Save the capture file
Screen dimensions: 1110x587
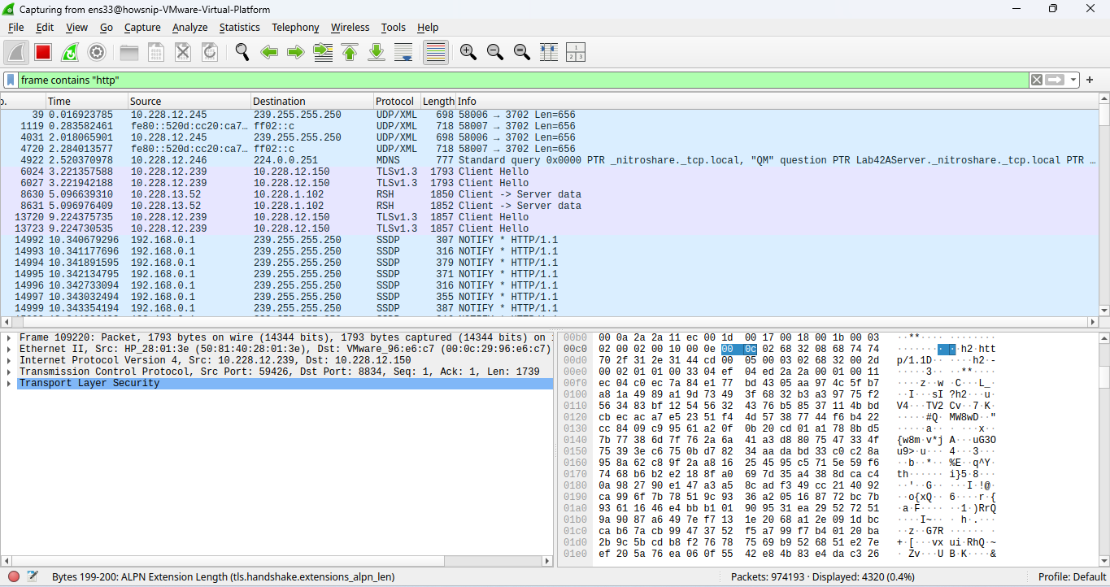tap(156, 52)
